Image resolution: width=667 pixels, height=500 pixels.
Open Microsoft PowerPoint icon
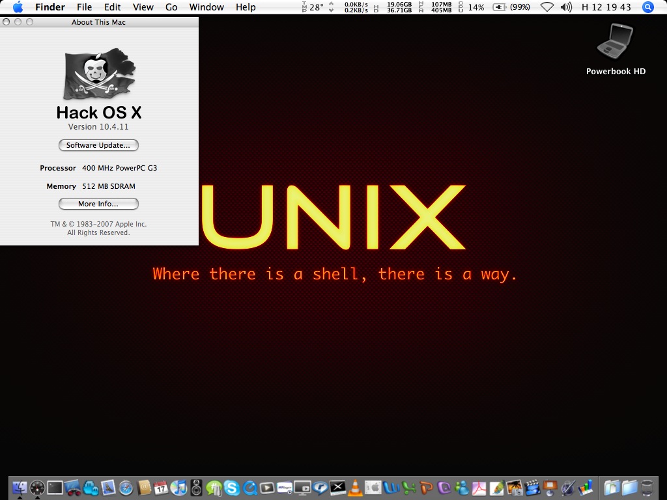[x=426, y=488]
